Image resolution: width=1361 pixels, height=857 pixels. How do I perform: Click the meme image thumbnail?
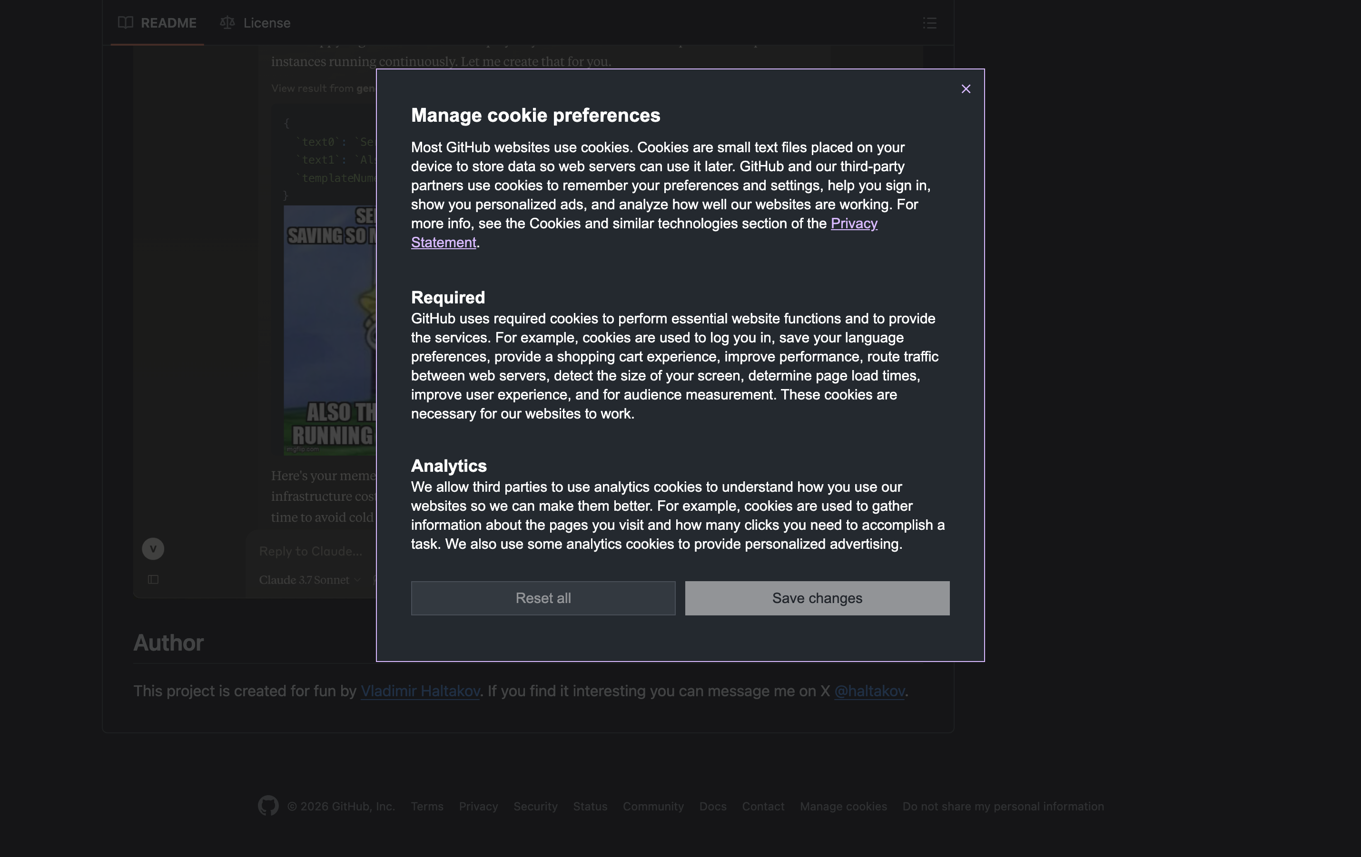point(329,330)
